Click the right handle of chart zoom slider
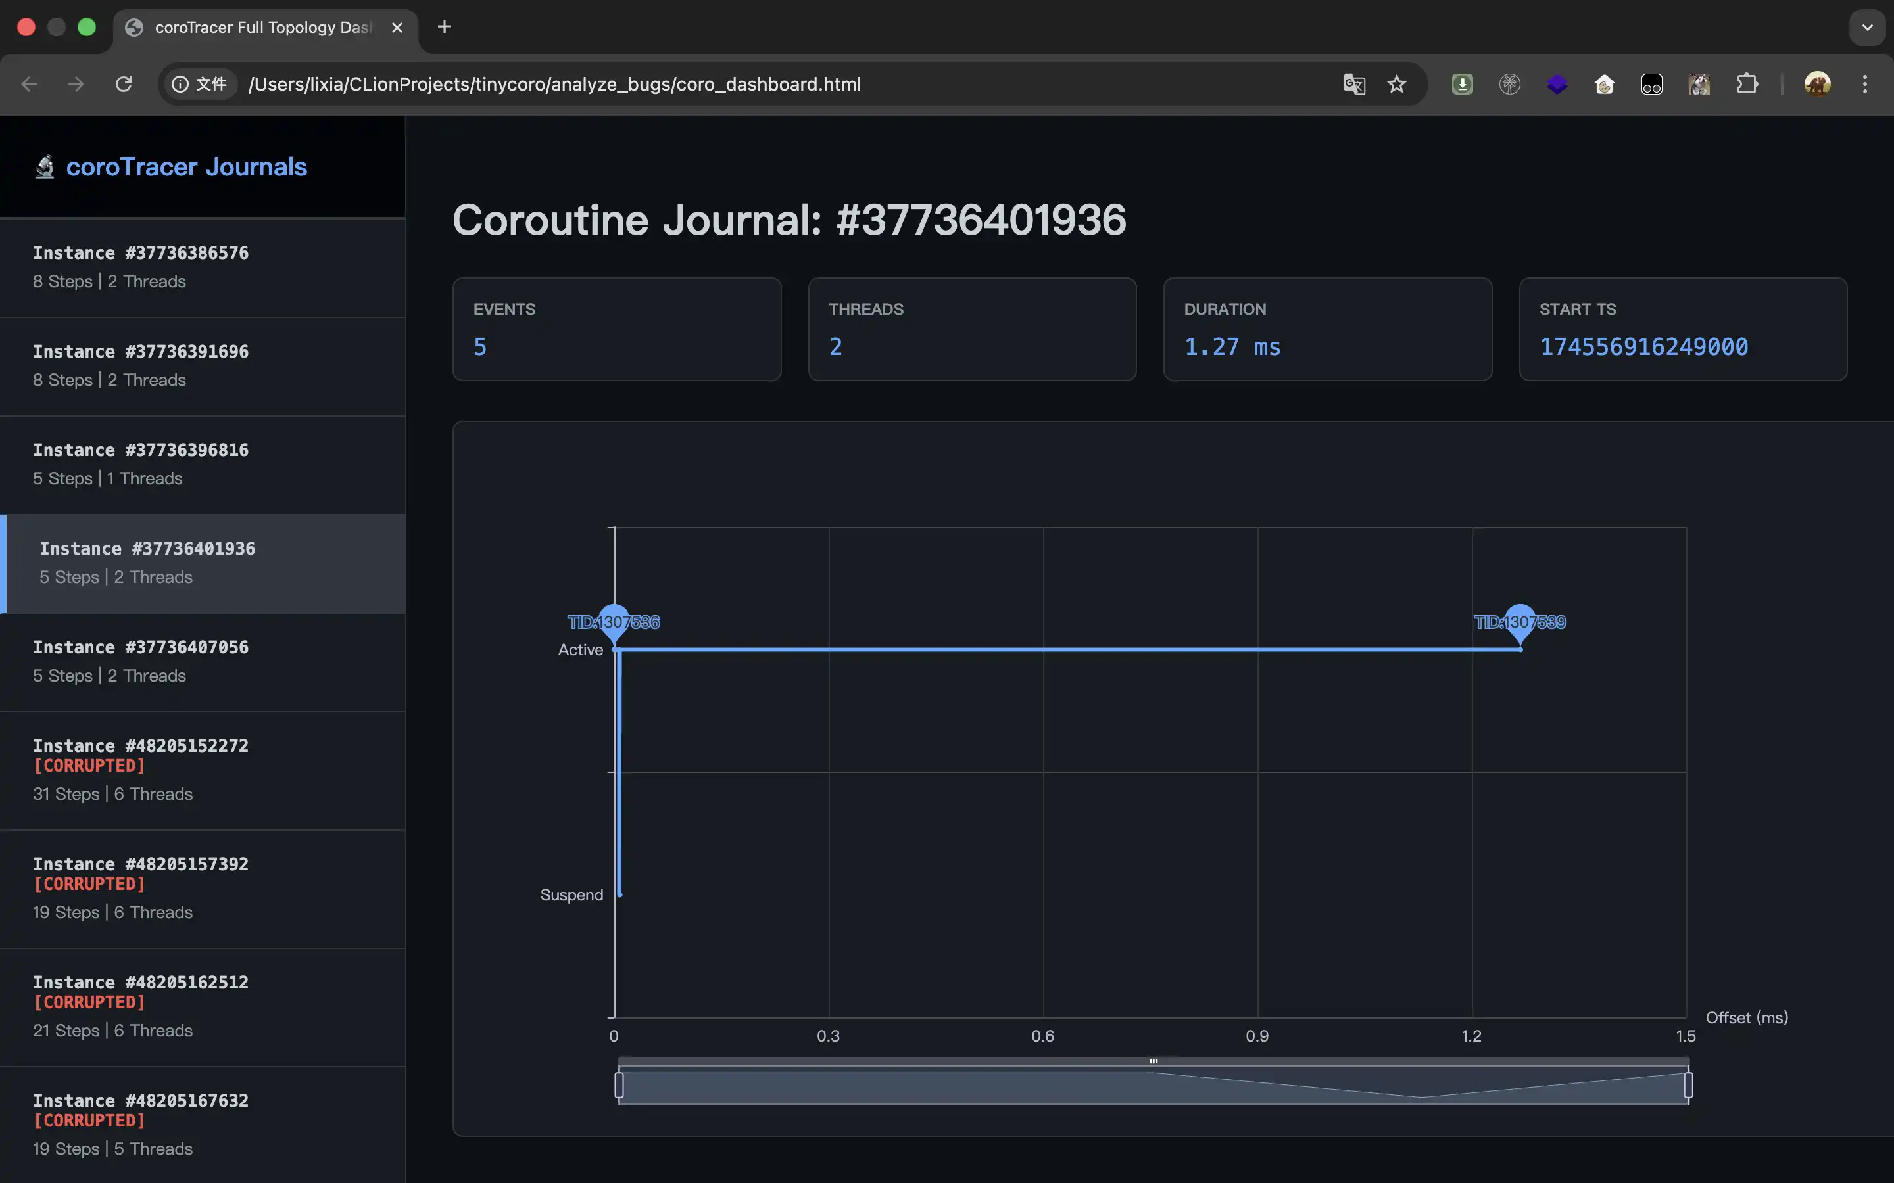The width and height of the screenshot is (1894, 1183). pos(1688,1085)
